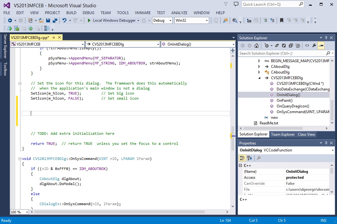
Task: Sync with Active Document in Solution Explorer
Action: [277, 46]
